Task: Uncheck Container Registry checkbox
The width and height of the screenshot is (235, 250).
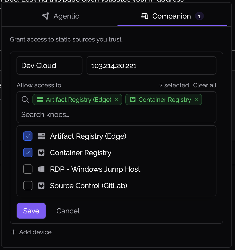Action: click(x=28, y=153)
